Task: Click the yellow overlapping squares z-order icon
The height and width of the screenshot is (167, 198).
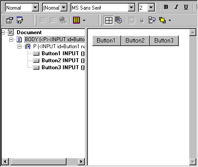Action: click(x=162, y=20)
